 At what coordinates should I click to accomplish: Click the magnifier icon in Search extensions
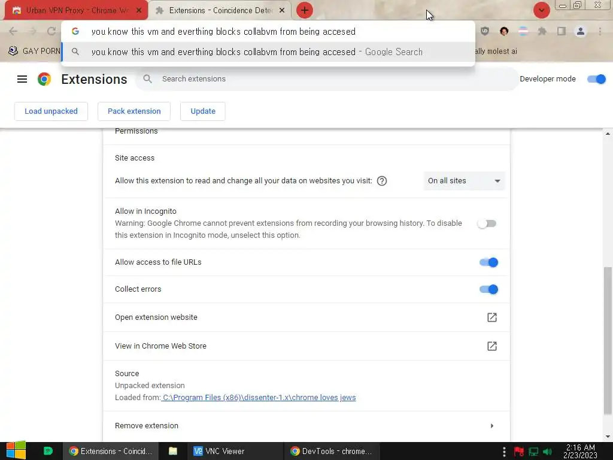point(147,79)
